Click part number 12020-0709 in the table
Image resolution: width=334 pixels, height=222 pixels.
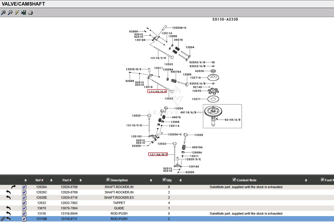[x=69, y=192]
